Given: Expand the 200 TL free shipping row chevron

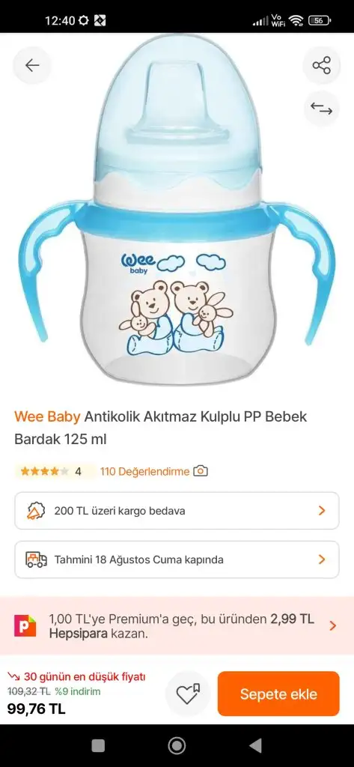Looking at the screenshot, I should tap(322, 511).
